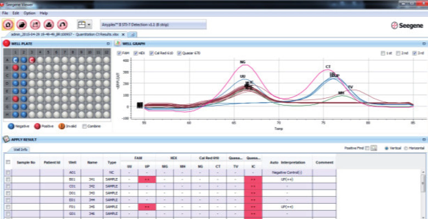This screenshot has width=428, height=219.
Task: Click the Auto Interpretation column header
Action: [x=287, y=162]
